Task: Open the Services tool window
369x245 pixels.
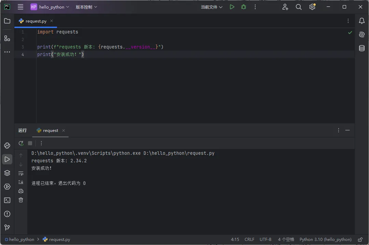Action: tap(7, 187)
